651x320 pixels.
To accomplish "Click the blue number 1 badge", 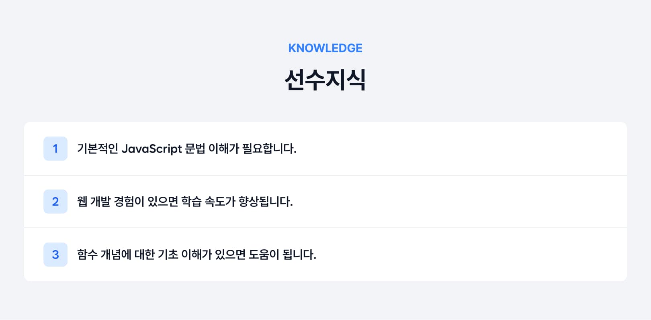I will pos(55,149).
